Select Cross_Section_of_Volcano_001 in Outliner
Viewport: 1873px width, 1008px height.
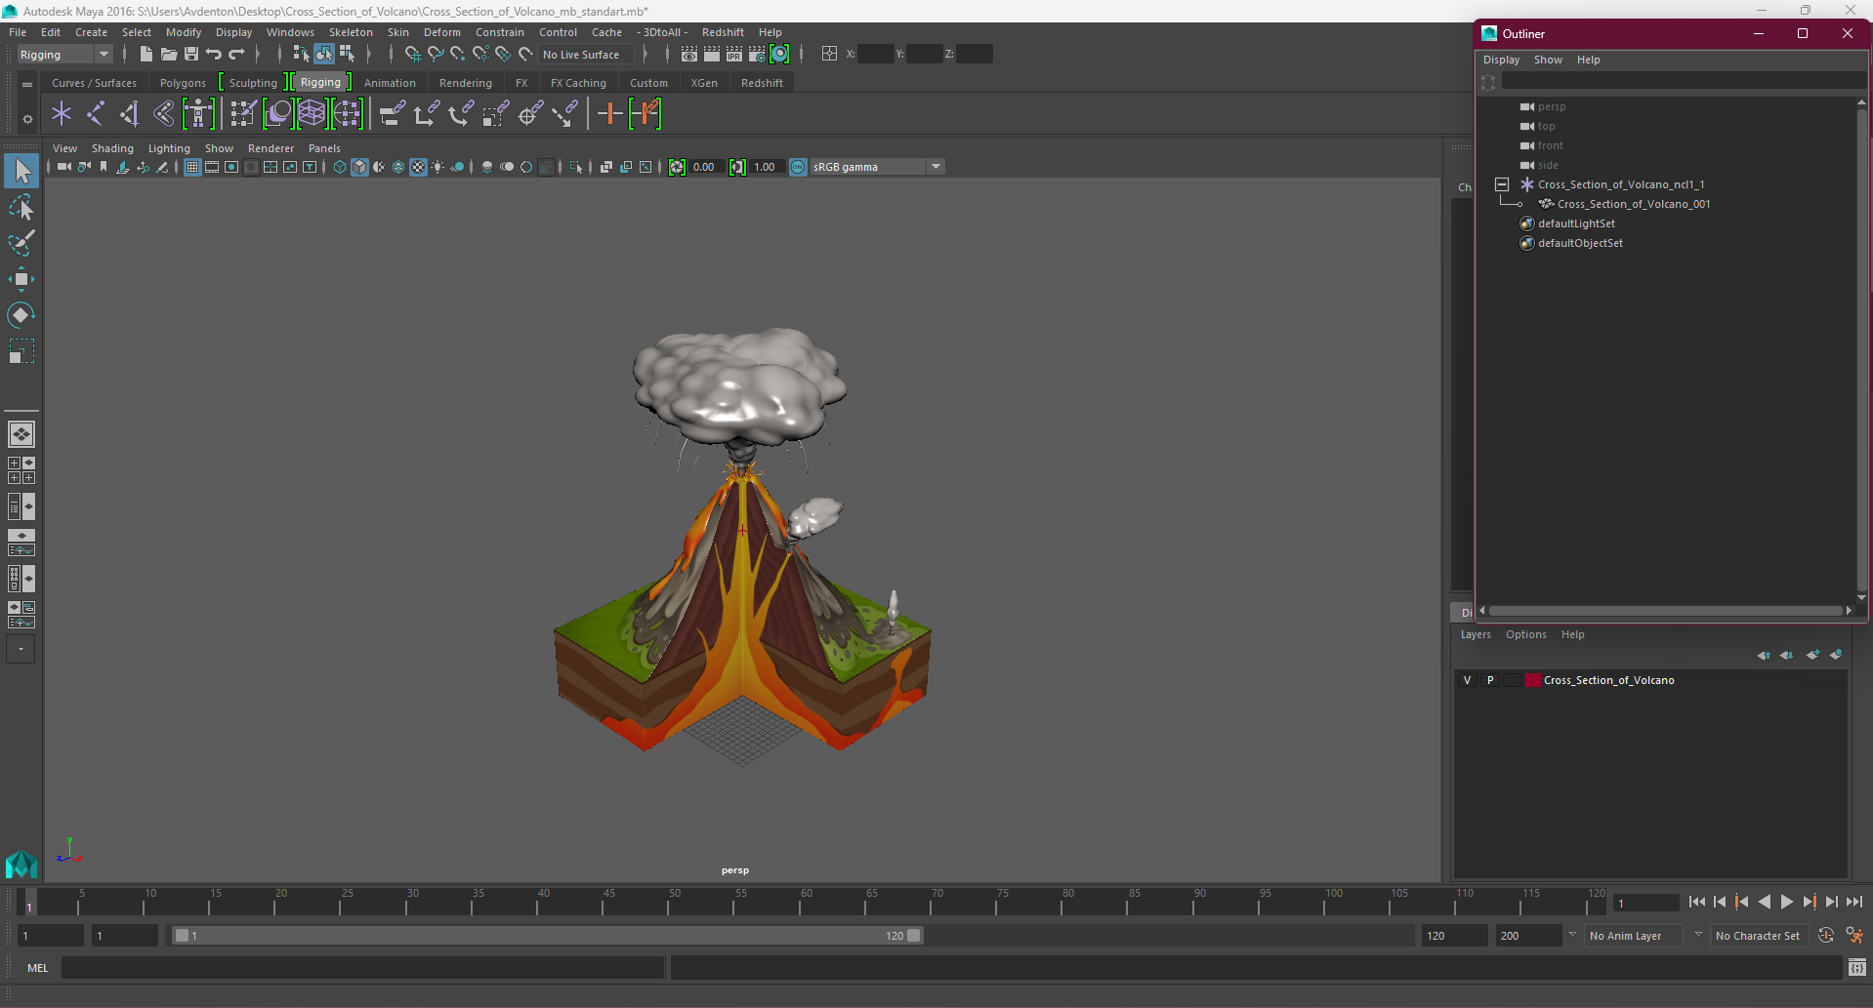(x=1633, y=204)
